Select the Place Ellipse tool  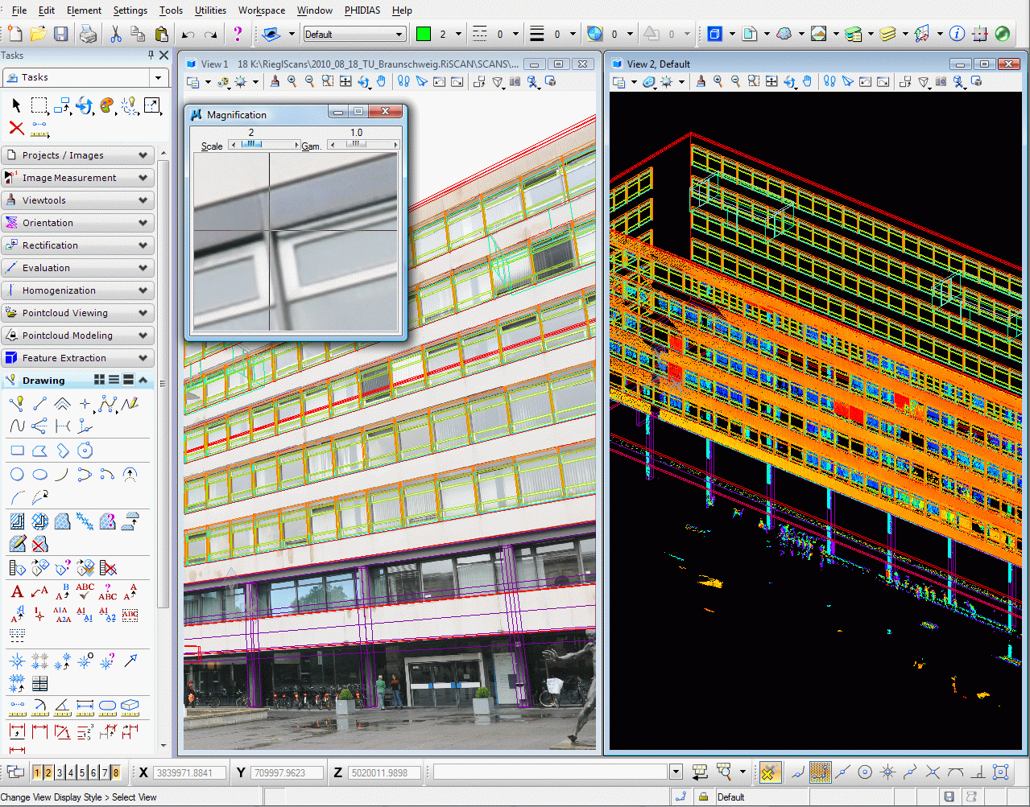pyautogui.click(x=39, y=475)
